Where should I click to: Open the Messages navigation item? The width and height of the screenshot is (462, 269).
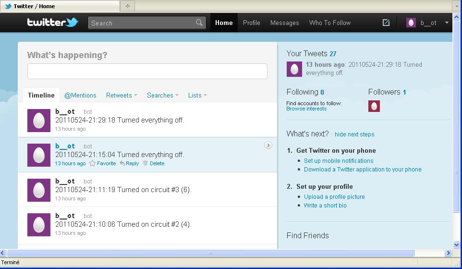[285, 23]
